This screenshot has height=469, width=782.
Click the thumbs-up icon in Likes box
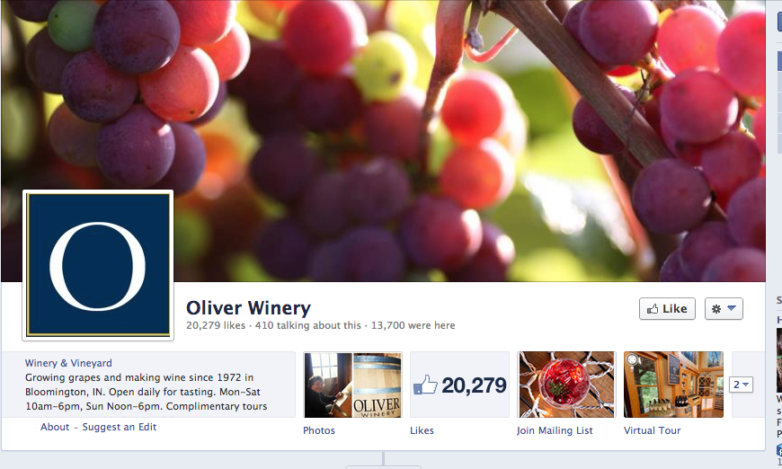click(425, 385)
